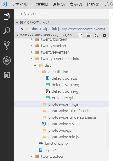Collapse the default-skin folder arrow

coord(39,72)
